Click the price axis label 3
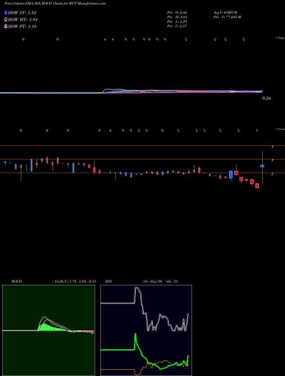Image resolution: width=285 pixels, height=376 pixels. tap(272, 160)
